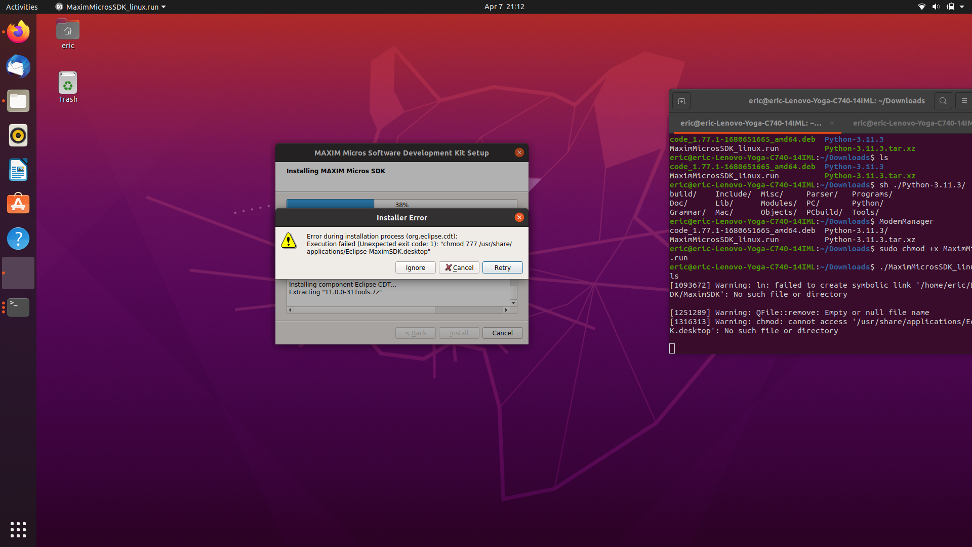Expand the system menu arrow in top bar
This screenshot has width=972, height=547.
tap(962, 7)
